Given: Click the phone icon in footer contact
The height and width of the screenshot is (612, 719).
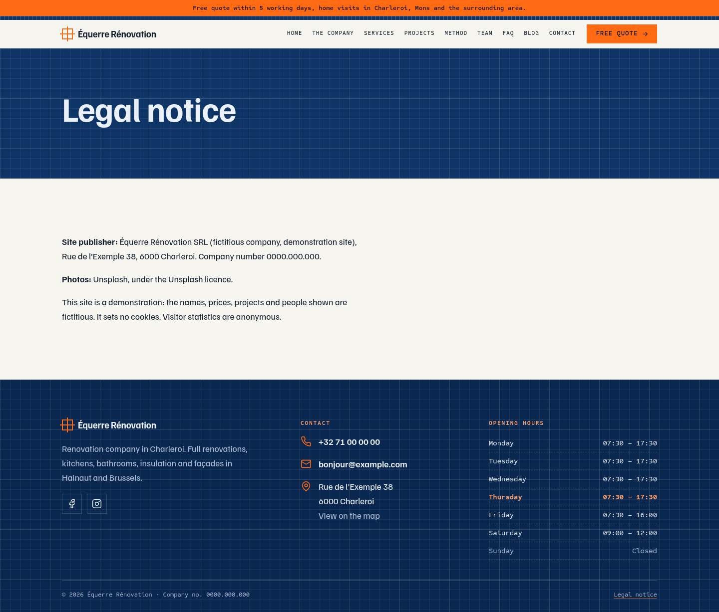Looking at the screenshot, I should pos(306,441).
